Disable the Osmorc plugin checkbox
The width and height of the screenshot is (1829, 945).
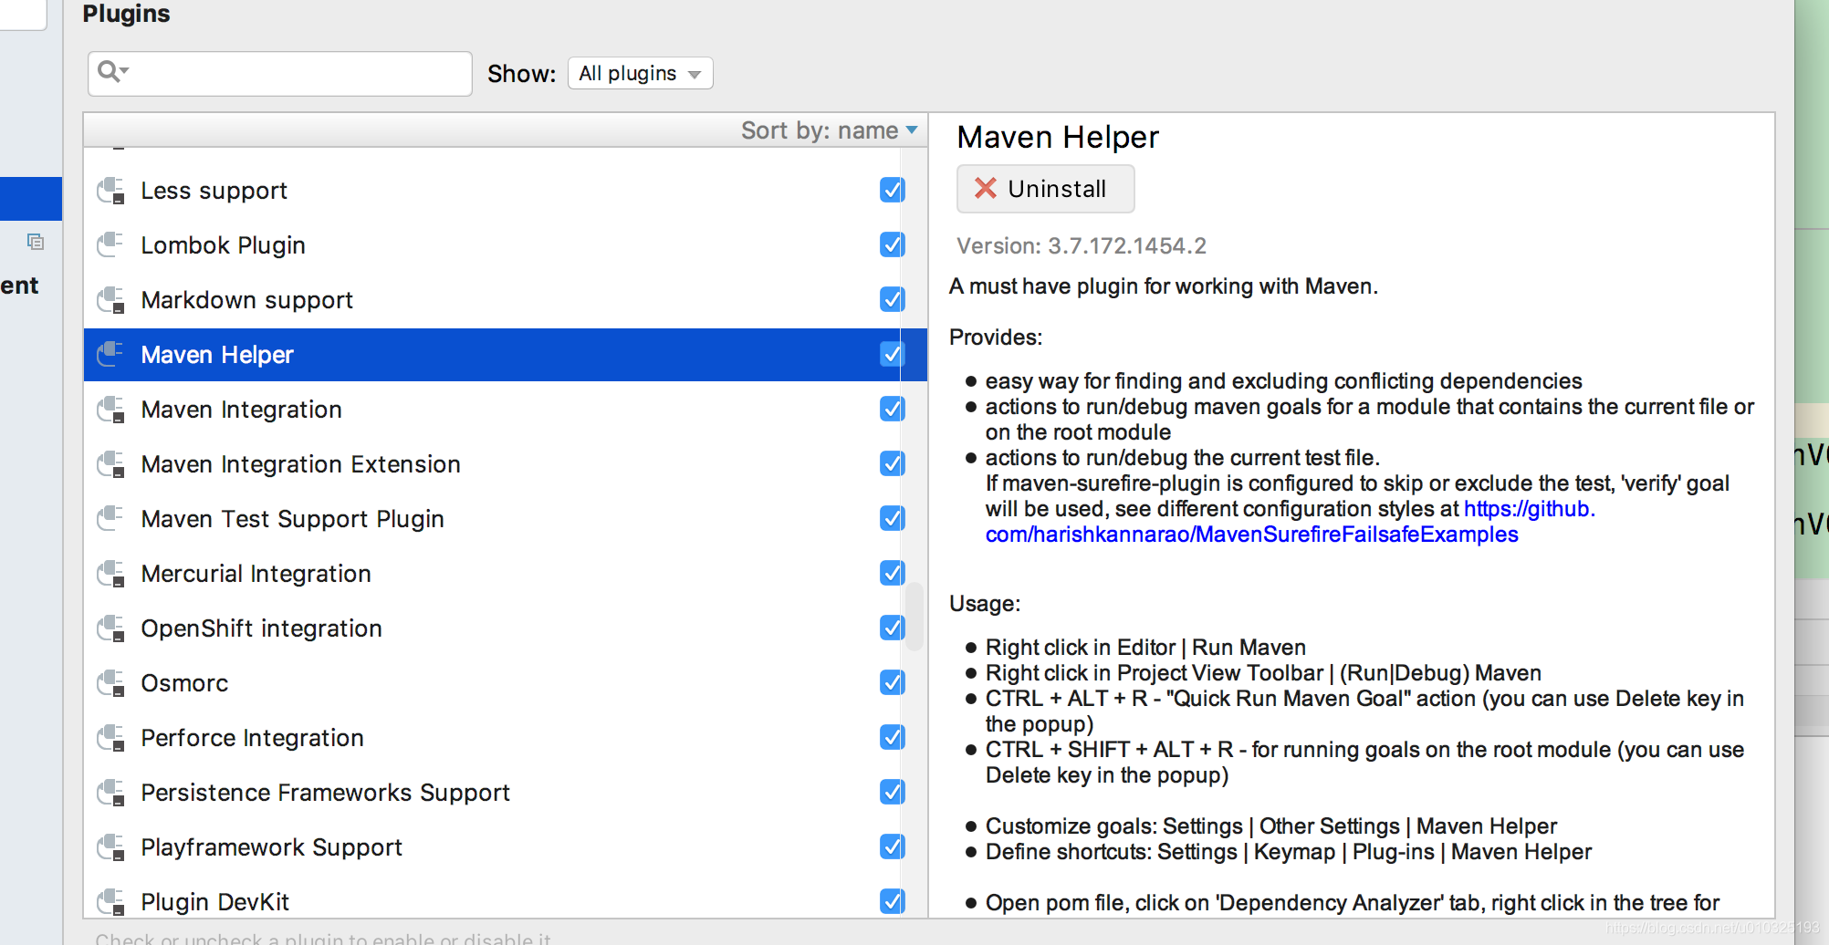pyautogui.click(x=892, y=682)
